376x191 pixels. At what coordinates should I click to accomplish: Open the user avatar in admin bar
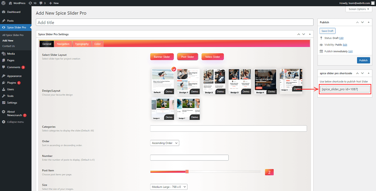[x=373, y=3]
